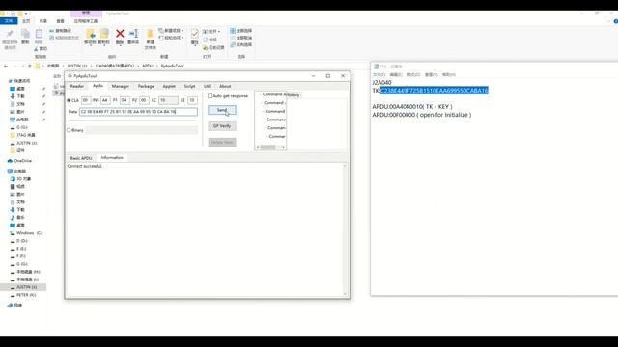Click the Explorer back navigation arrow
618x347 pixels.
click(x=6, y=67)
